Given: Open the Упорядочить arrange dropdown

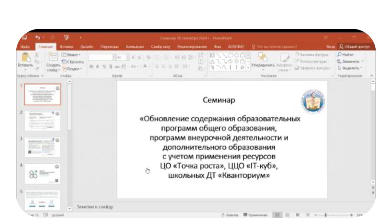Looking at the screenshot, I should (263, 62).
